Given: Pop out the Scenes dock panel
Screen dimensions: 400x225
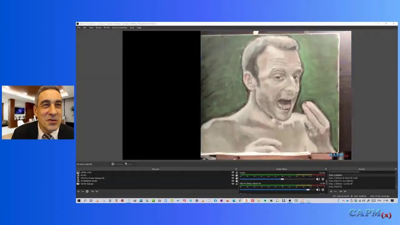Looking at the screenshot, I should (x=396, y=169).
